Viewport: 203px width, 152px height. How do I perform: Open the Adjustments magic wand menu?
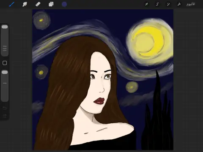pos(168,4)
